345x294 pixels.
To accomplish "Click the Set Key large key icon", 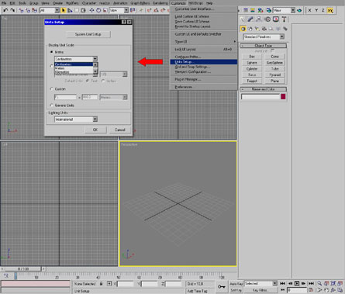I will tap(222, 286).
